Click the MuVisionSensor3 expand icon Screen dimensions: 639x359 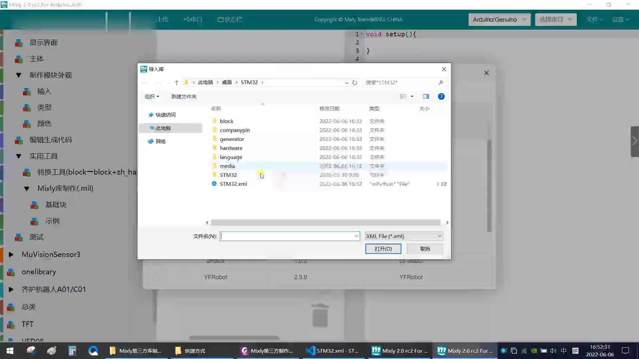click(11, 254)
